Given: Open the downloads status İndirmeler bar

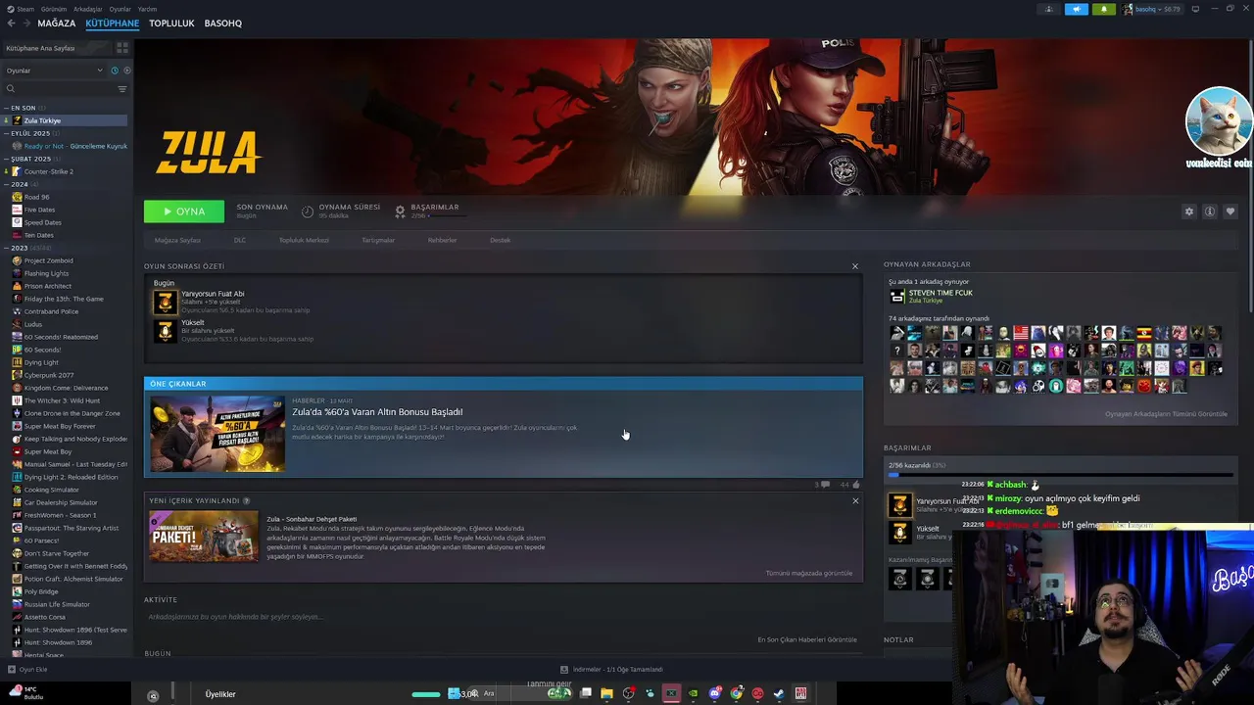Looking at the screenshot, I should [611, 670].
